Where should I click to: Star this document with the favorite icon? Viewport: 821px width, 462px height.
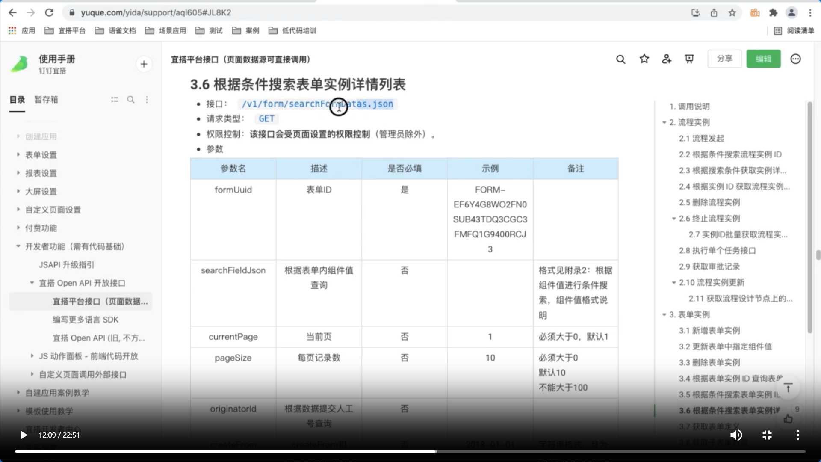pyautogui.click(x=644, y=59)
